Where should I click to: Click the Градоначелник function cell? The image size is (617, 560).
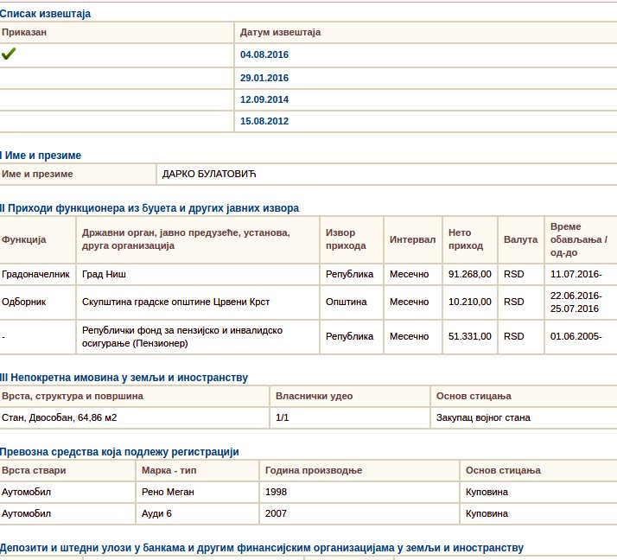click(35, 274)
